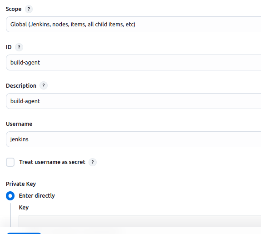
Task: Click the help question mark beside ID
Action: click(x=19, y=47)
